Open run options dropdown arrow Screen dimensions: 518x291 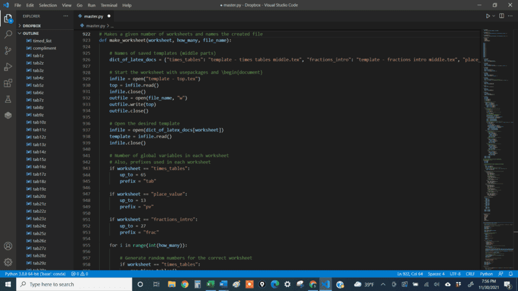(x=495, y=16)
